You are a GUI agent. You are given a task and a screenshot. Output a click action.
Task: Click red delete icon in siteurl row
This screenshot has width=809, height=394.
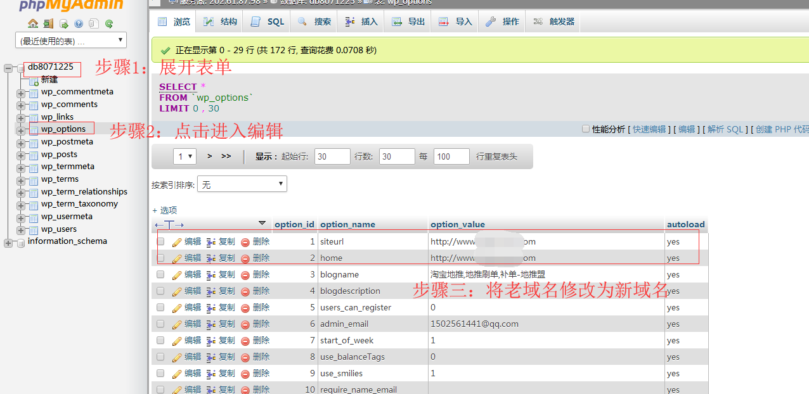(x=245, y=242)
